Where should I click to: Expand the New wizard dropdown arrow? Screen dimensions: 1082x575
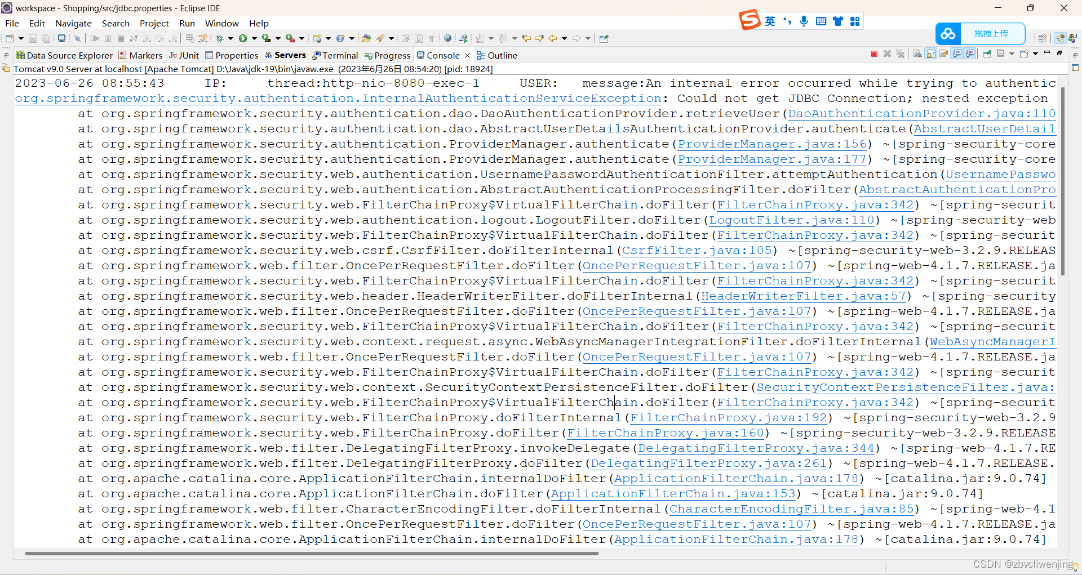click(x=21, y=38)
